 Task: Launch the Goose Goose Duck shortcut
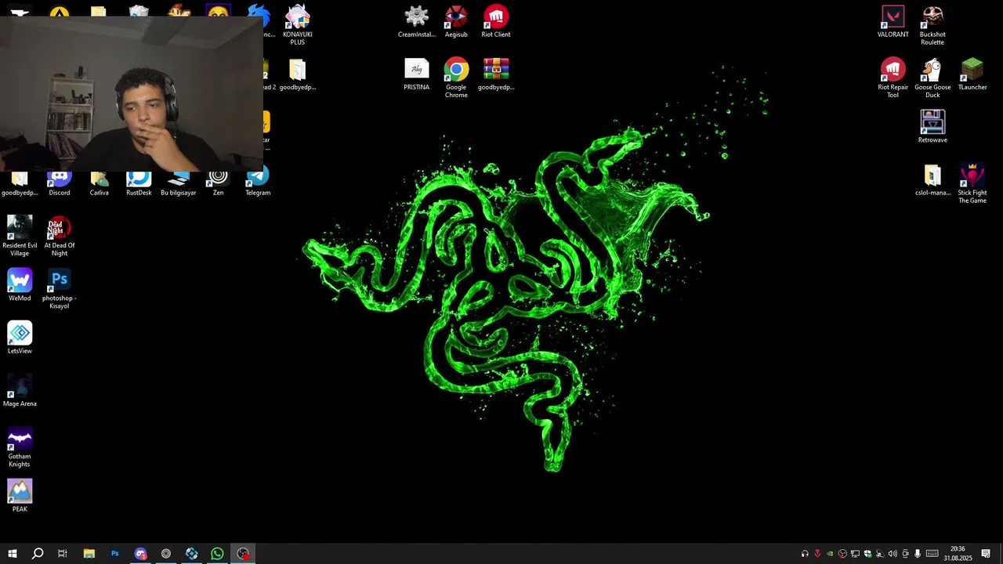pyautogui.click(x=932, y=78)
